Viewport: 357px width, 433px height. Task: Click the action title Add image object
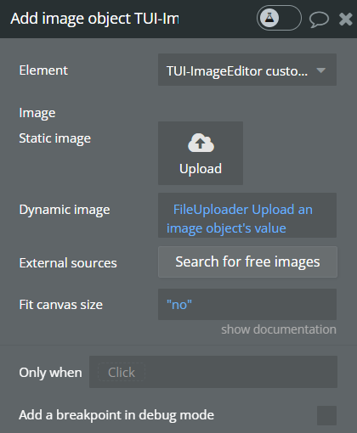click(94, 19)
